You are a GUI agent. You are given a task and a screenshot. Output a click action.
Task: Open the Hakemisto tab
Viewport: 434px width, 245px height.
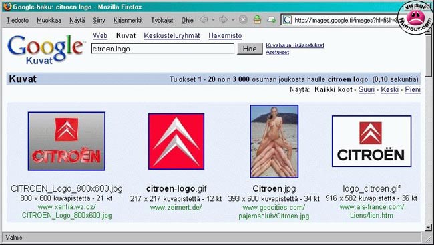coord(225,35)
